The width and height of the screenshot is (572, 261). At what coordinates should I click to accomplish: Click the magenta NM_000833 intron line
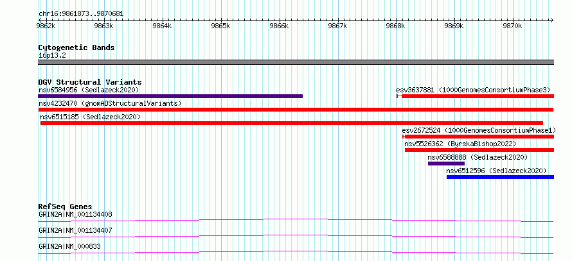(296, 252)
